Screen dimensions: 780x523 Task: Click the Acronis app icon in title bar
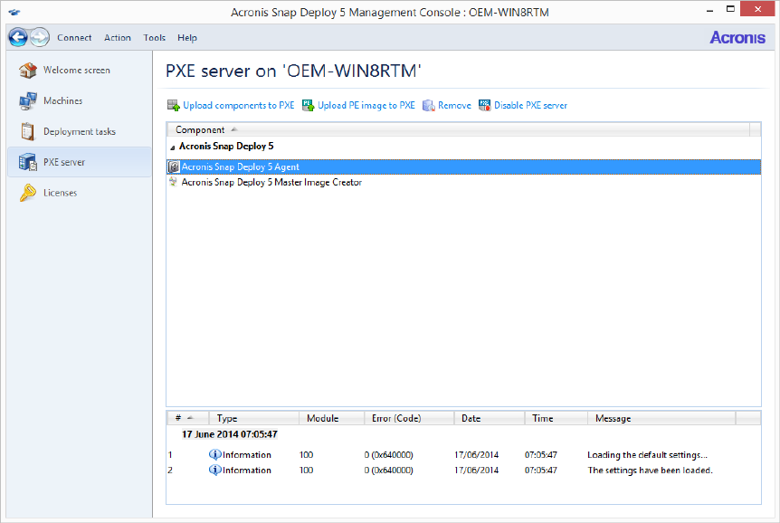coord(14,13)
